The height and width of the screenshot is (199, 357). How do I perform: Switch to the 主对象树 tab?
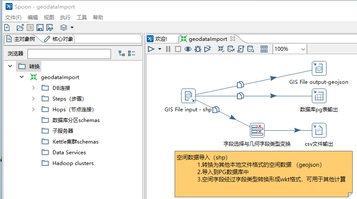pyautogui.click(x=21, y=39)
